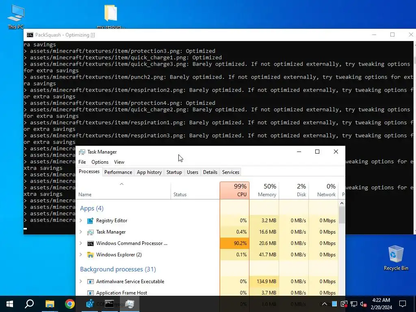Image resolution: width=416 pixels, height=312 pixels.
Task: Click the 134.9 MB memory cell
Action: tap(264, 282)
